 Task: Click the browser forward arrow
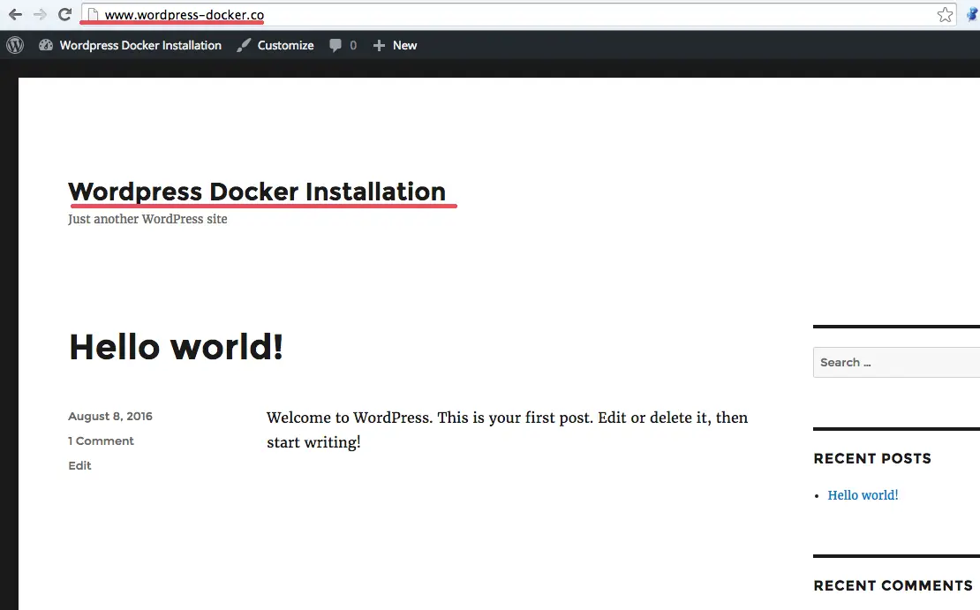coord(40,14)
